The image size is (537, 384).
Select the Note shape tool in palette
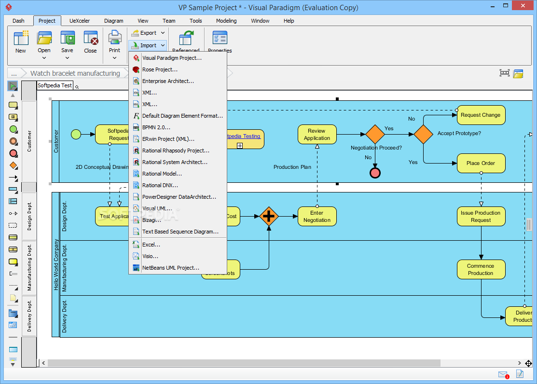point(13,298)
